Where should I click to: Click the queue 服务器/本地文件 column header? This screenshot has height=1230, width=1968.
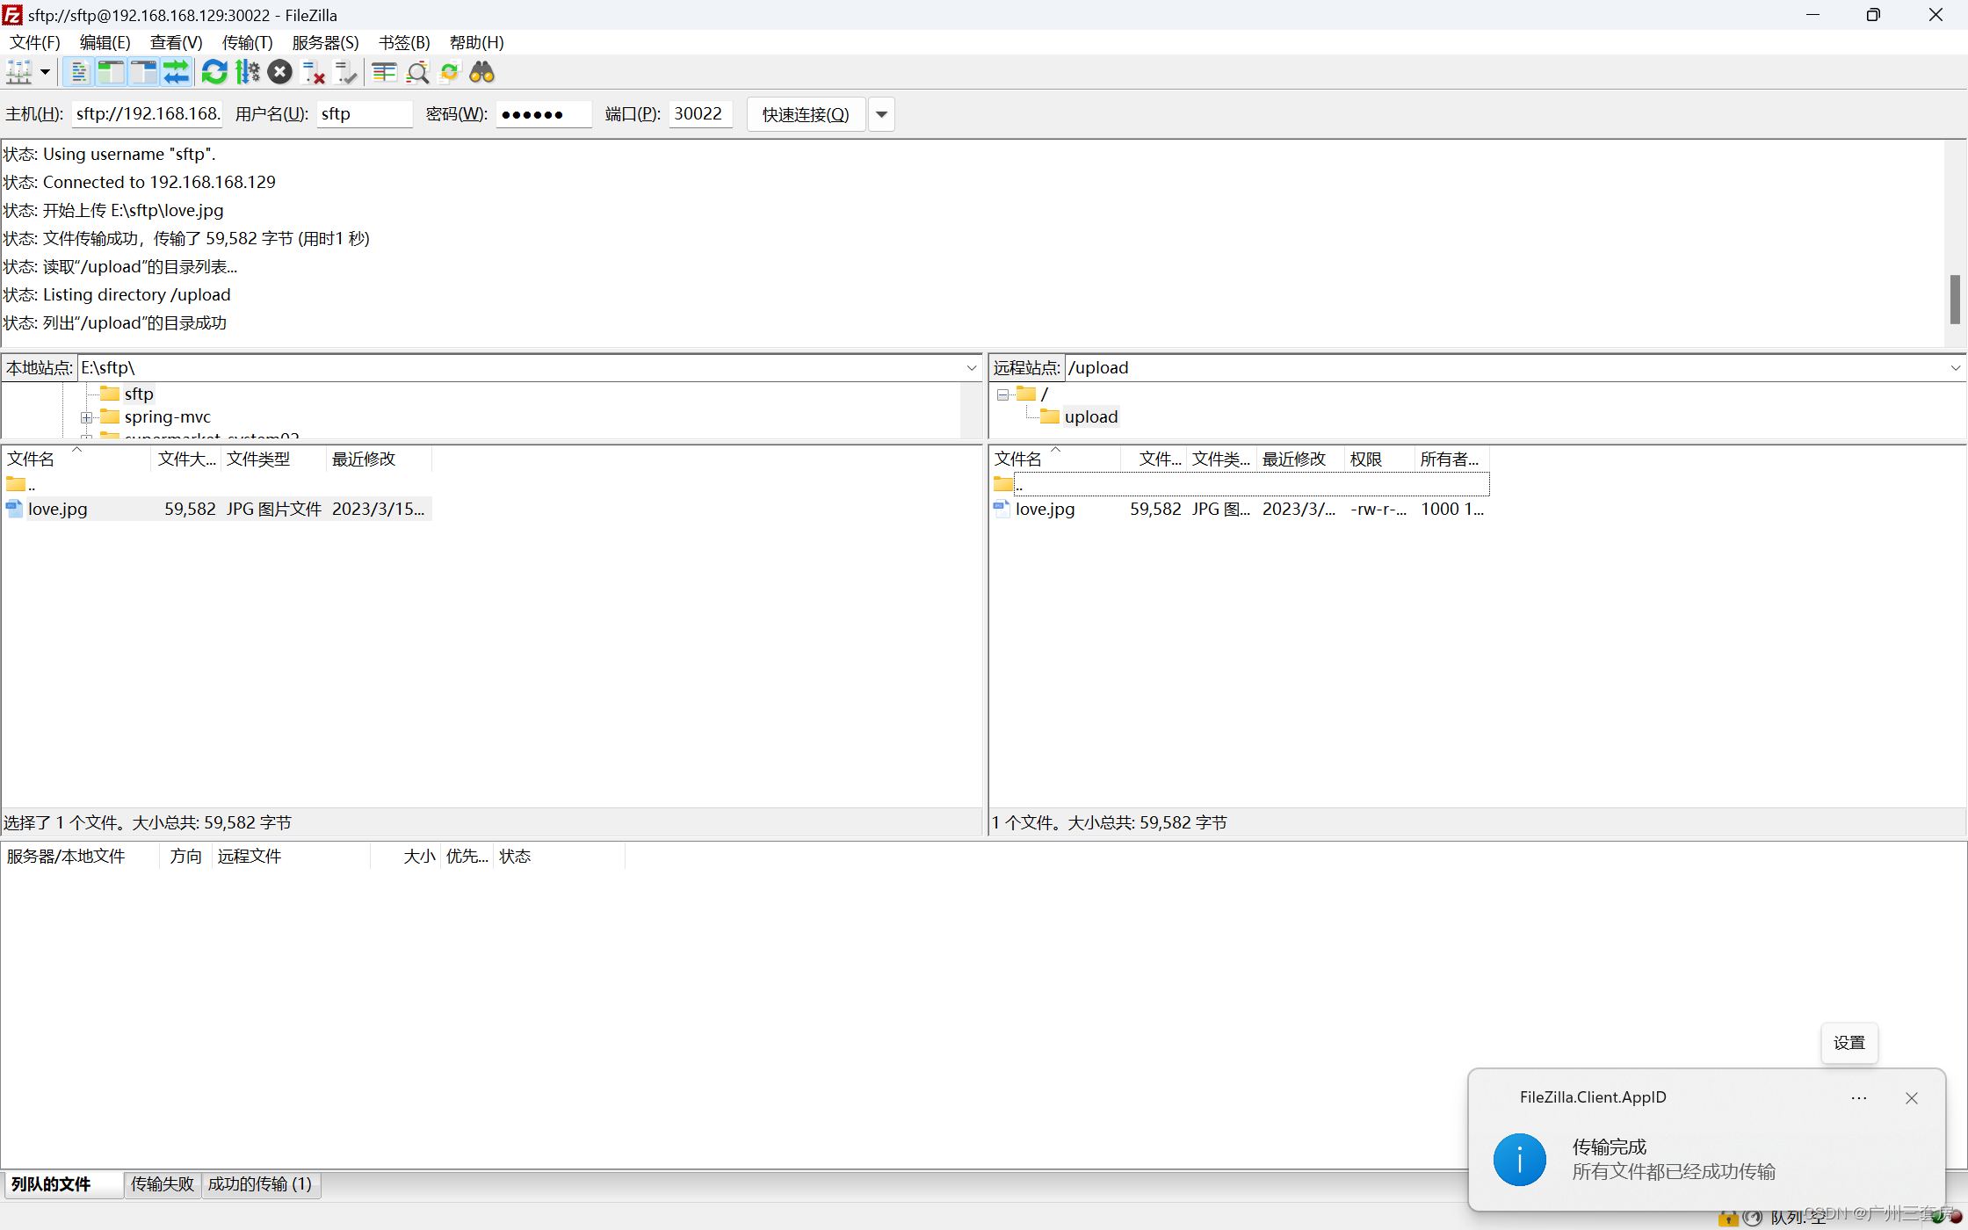[x=81, y=856]
